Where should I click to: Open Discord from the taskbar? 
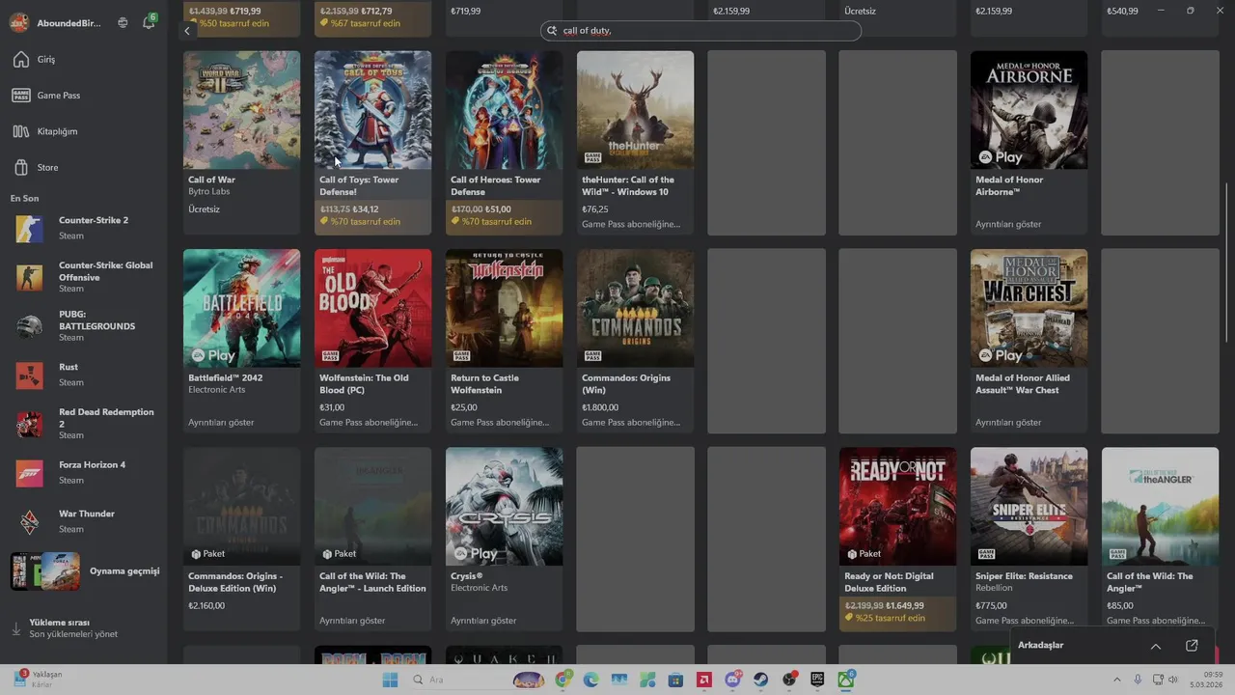coord(732,680)
